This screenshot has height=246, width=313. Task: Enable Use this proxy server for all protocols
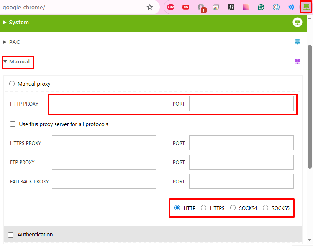13,124
